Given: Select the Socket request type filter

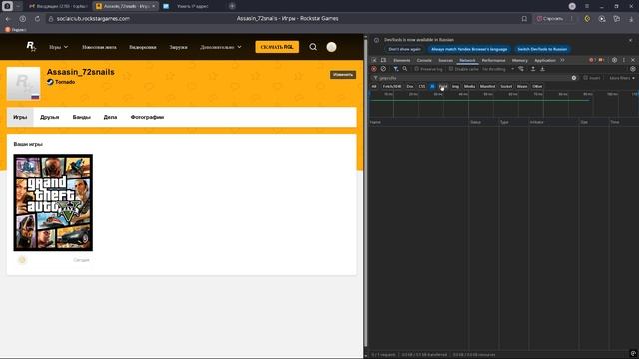Looking at the screenshot, I should click(506, 87).
